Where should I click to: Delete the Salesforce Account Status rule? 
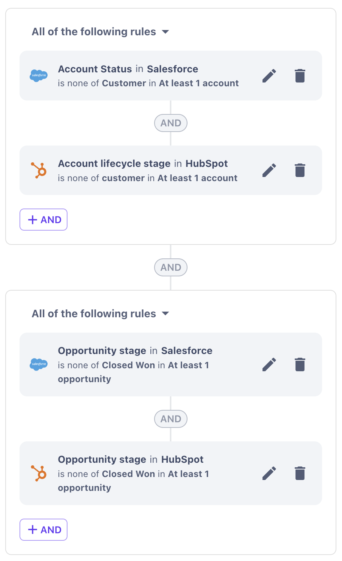click(x=300, y=76)
